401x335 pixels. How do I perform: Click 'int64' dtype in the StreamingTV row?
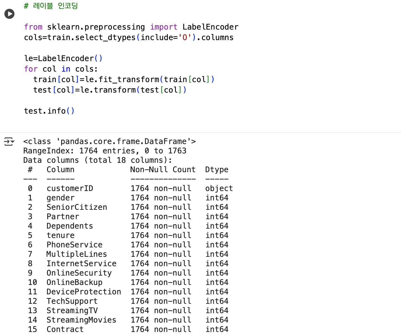tap(217, 311)
